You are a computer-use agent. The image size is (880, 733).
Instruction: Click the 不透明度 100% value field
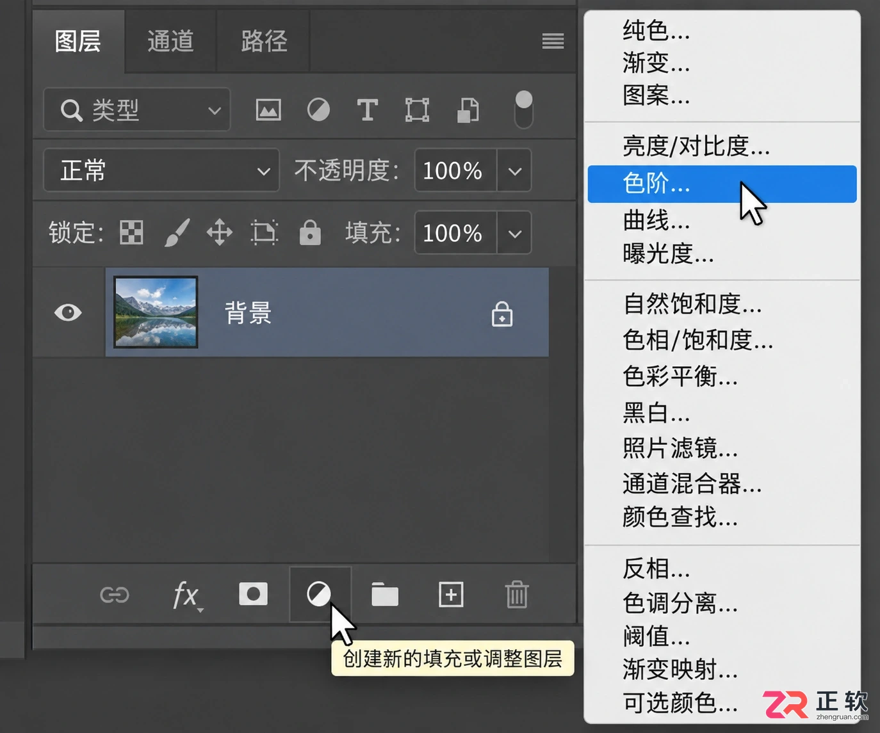coord(456,171)
